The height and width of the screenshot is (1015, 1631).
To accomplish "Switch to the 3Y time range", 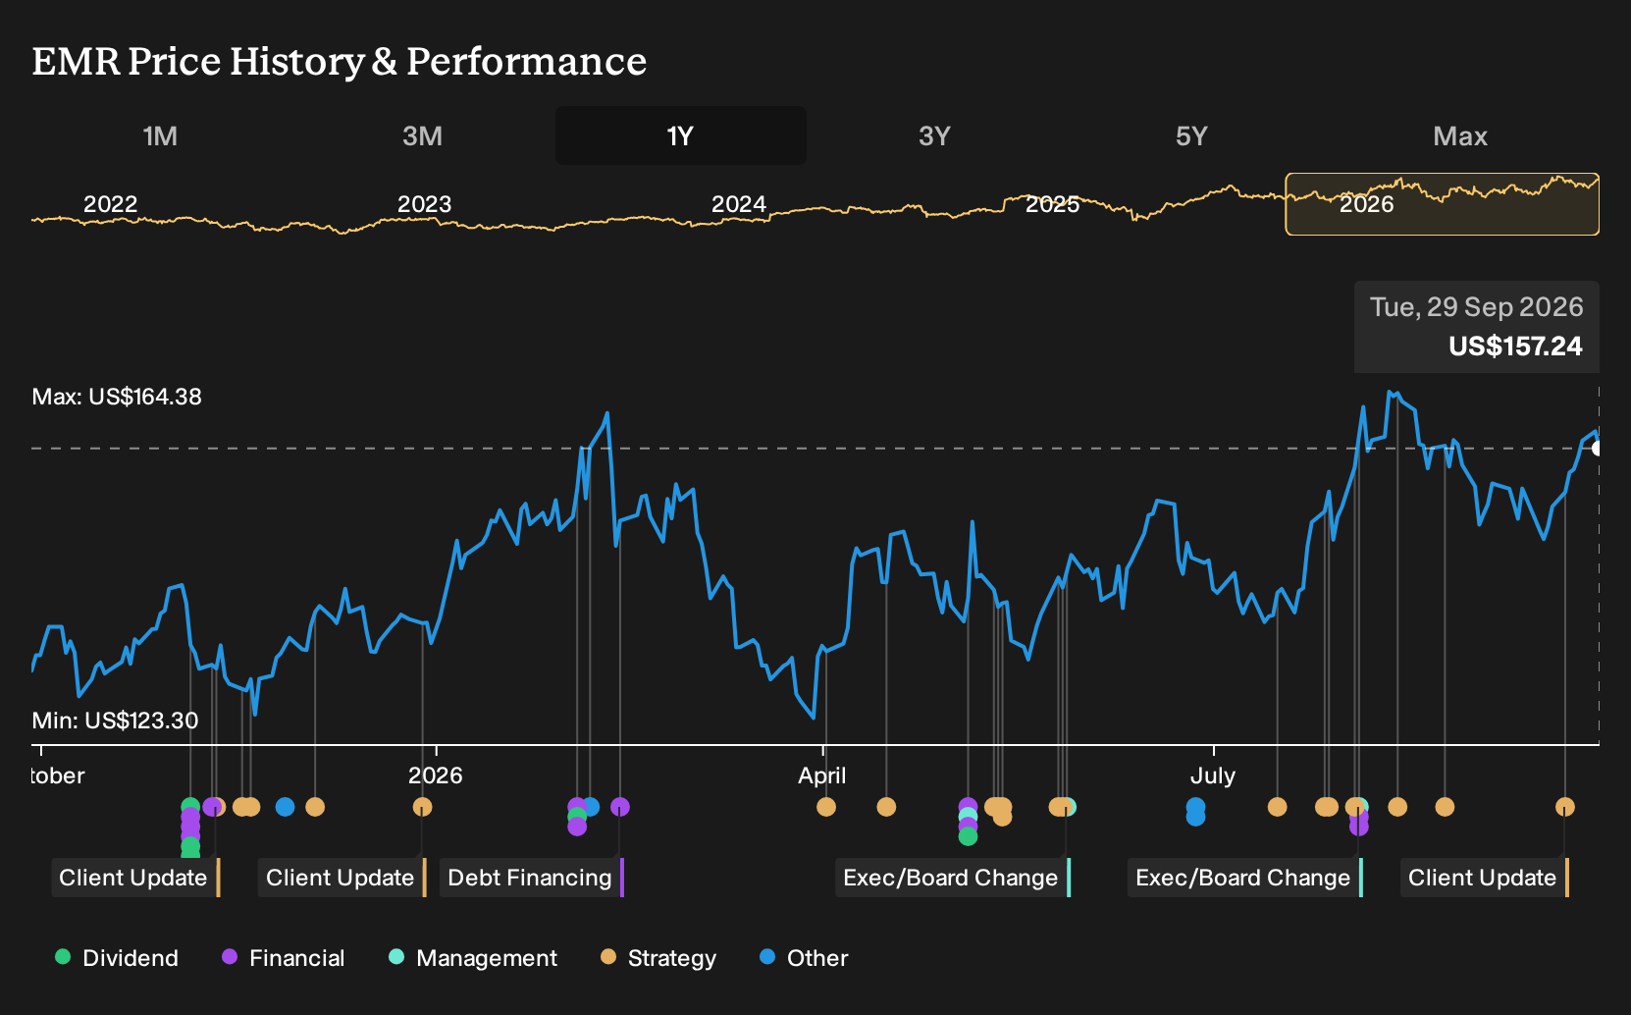I will [x=934, y=135].
